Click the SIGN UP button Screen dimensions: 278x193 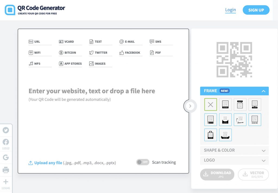pos(256,10)
